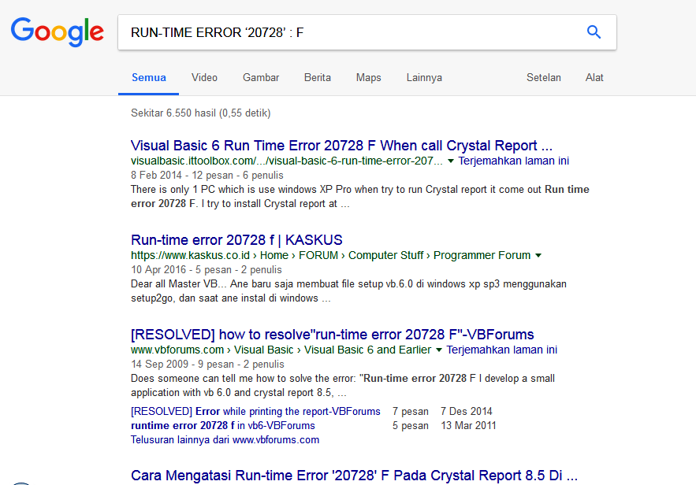The width and height of the screenshot is (696, 485).
Task: Expand the Lainnya menu
Action: pyautogui.click(x=424, y=78)
